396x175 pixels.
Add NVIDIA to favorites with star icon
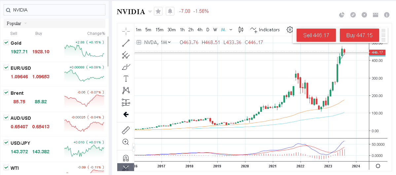[158, 11]
